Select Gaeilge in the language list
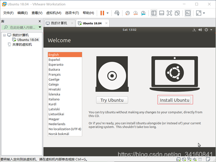This screenshot has width=216, height=162. pos(65,79)
